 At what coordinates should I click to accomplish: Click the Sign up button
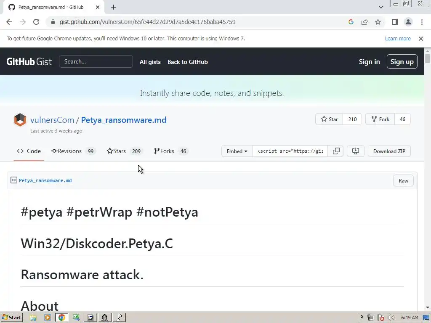402,61
